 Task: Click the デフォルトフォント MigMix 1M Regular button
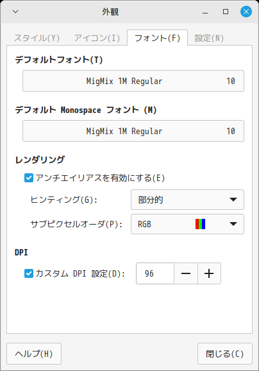[133, 81]
